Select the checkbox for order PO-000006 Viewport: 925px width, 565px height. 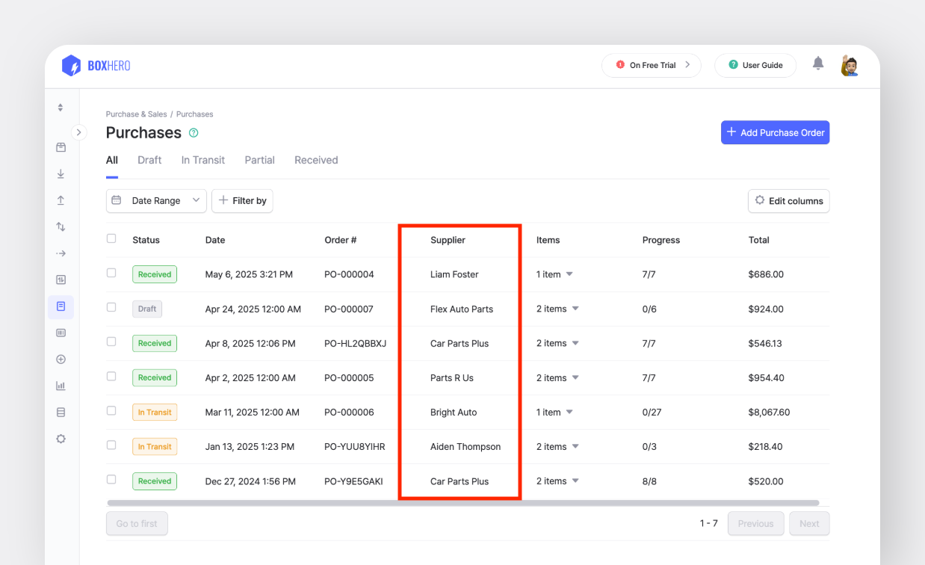pyautogui.click(x=111, y=410)
